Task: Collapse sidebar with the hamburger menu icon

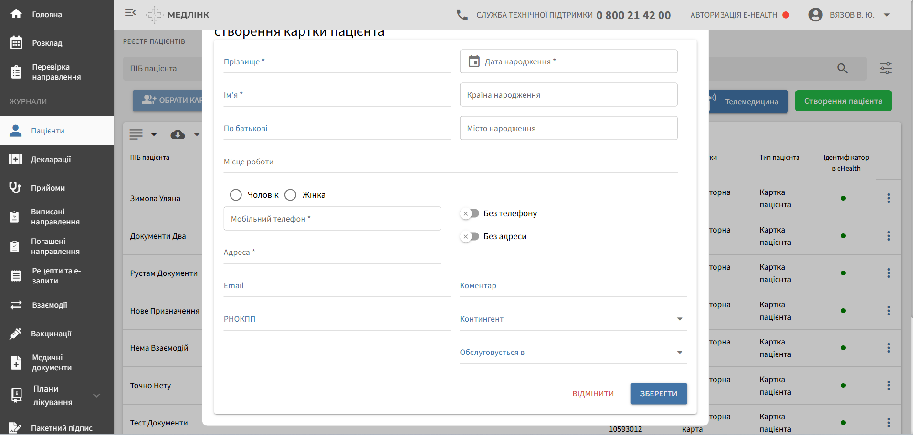Action: pos(130,13)
